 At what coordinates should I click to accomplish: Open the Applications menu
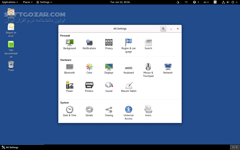(10, 2)
